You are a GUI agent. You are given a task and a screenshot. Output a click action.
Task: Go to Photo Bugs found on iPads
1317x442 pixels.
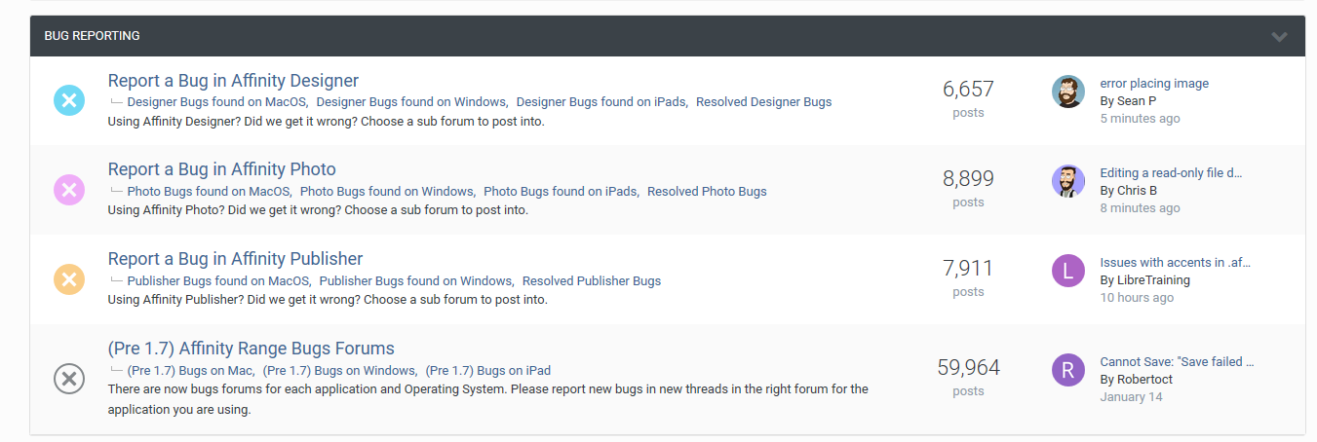pyautogui.click(x=561, y=192)
